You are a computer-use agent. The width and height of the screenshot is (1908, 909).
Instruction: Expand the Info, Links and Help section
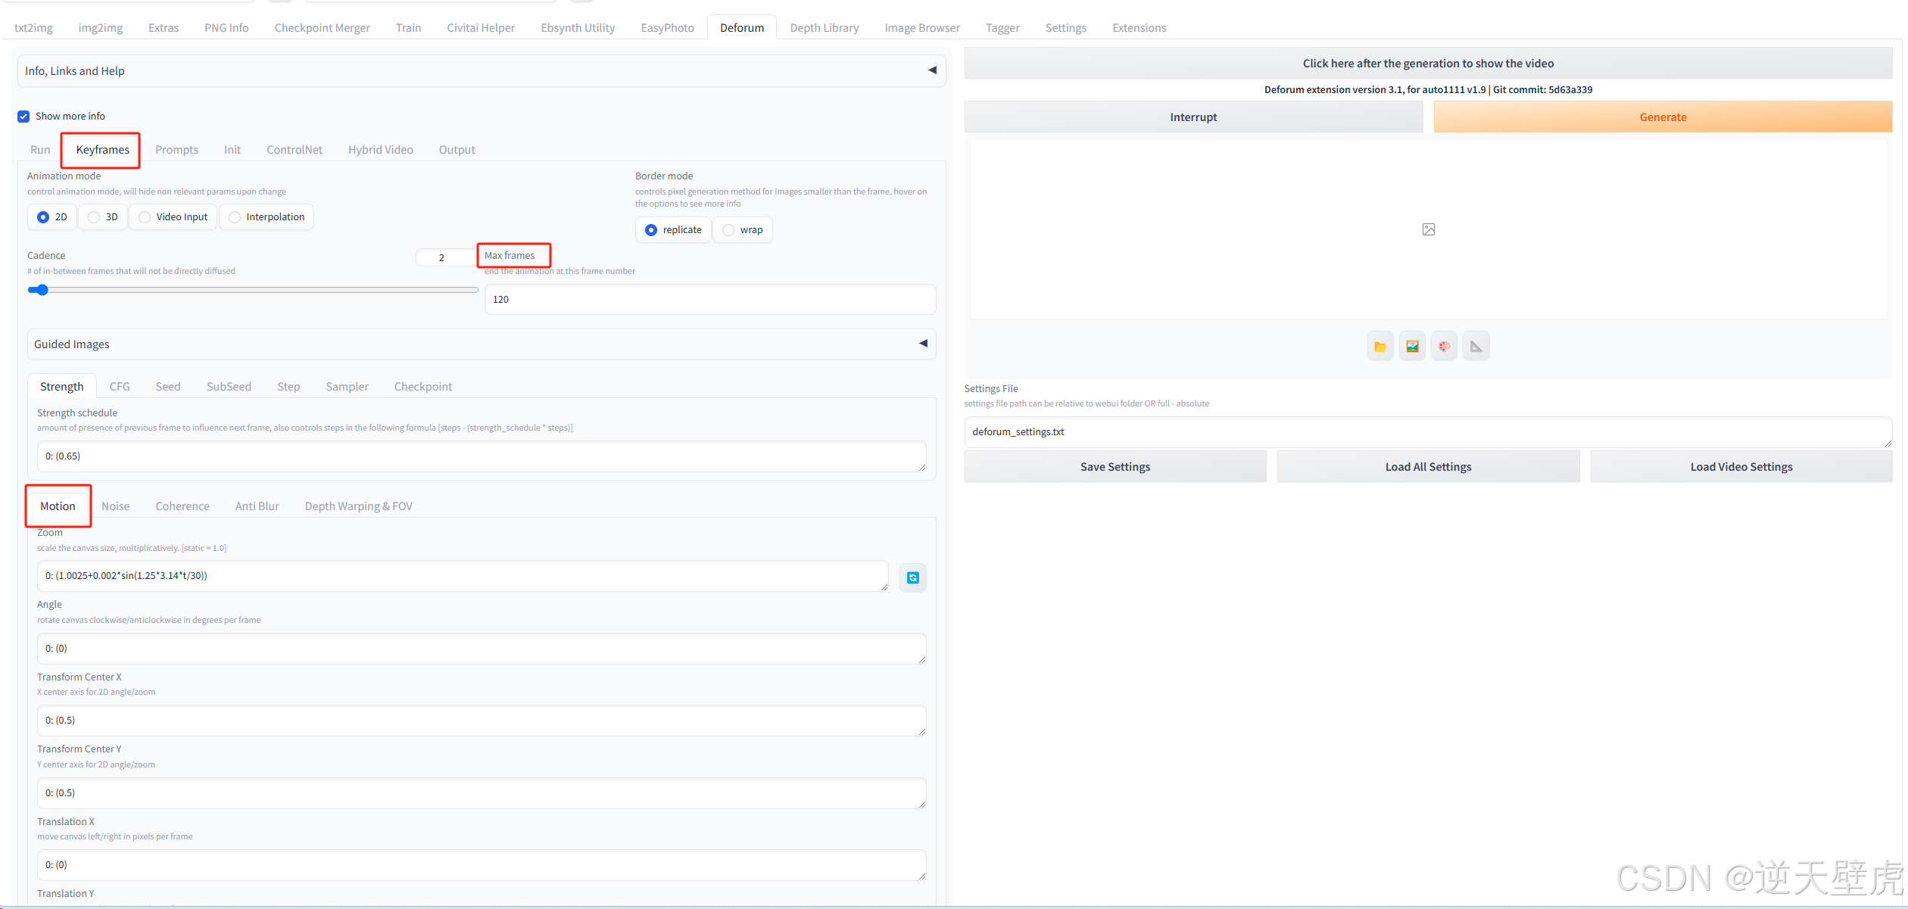932,70
